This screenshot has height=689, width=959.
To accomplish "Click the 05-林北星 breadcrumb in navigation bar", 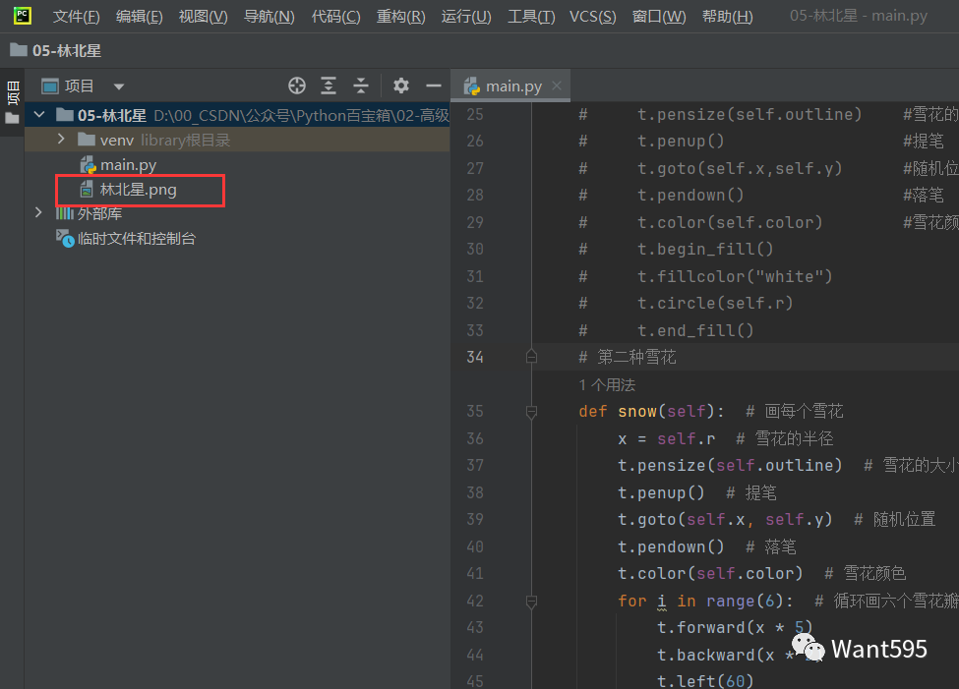I will coord(66,50).
